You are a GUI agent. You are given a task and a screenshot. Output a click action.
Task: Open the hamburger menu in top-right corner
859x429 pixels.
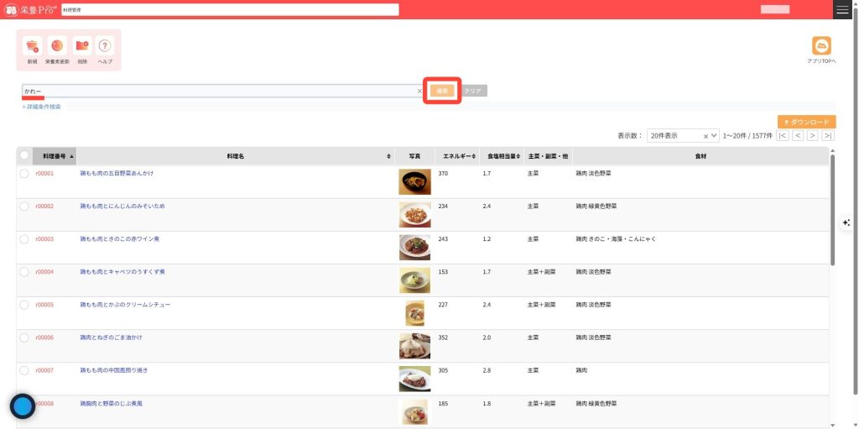pyautogui.click(x=842, y=9)
